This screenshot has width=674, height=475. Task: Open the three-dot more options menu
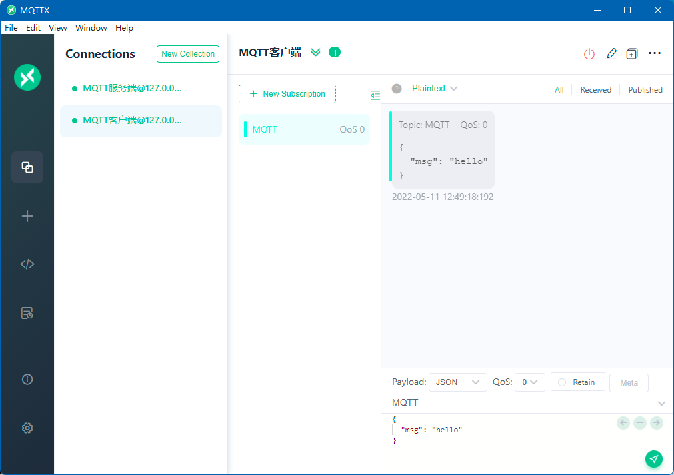(x=654, y=53)
